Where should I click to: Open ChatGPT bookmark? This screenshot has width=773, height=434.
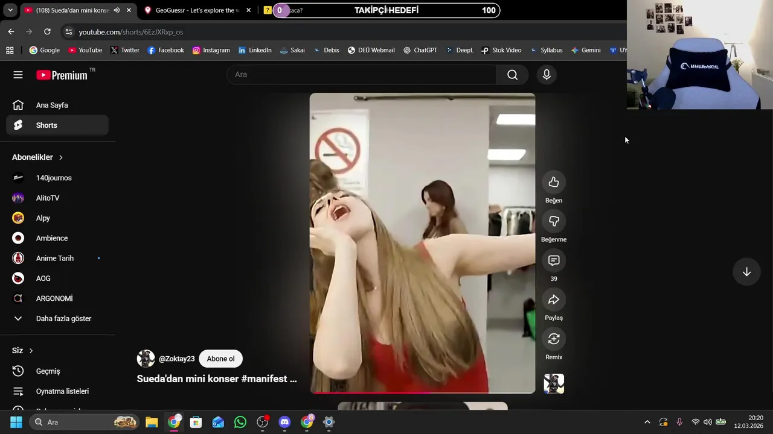click(420, 50)
